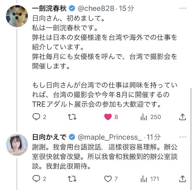The height and width of the screenshot is (190, 193).
Task: View analytics of 日向かえで's tweet
Action: (144, 178)
